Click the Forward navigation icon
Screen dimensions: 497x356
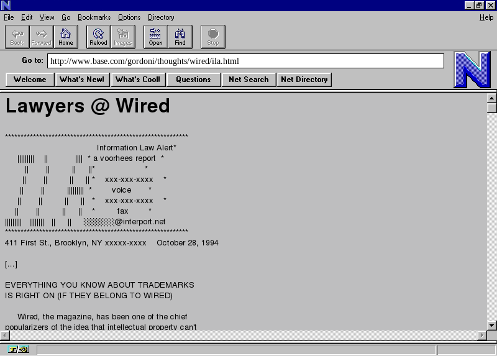41,37
